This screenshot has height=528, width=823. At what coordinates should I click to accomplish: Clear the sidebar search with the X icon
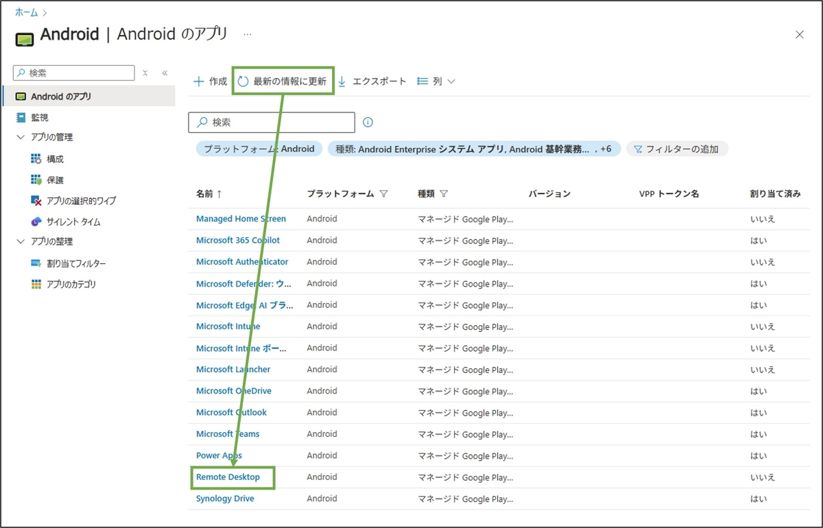point(145,73)
